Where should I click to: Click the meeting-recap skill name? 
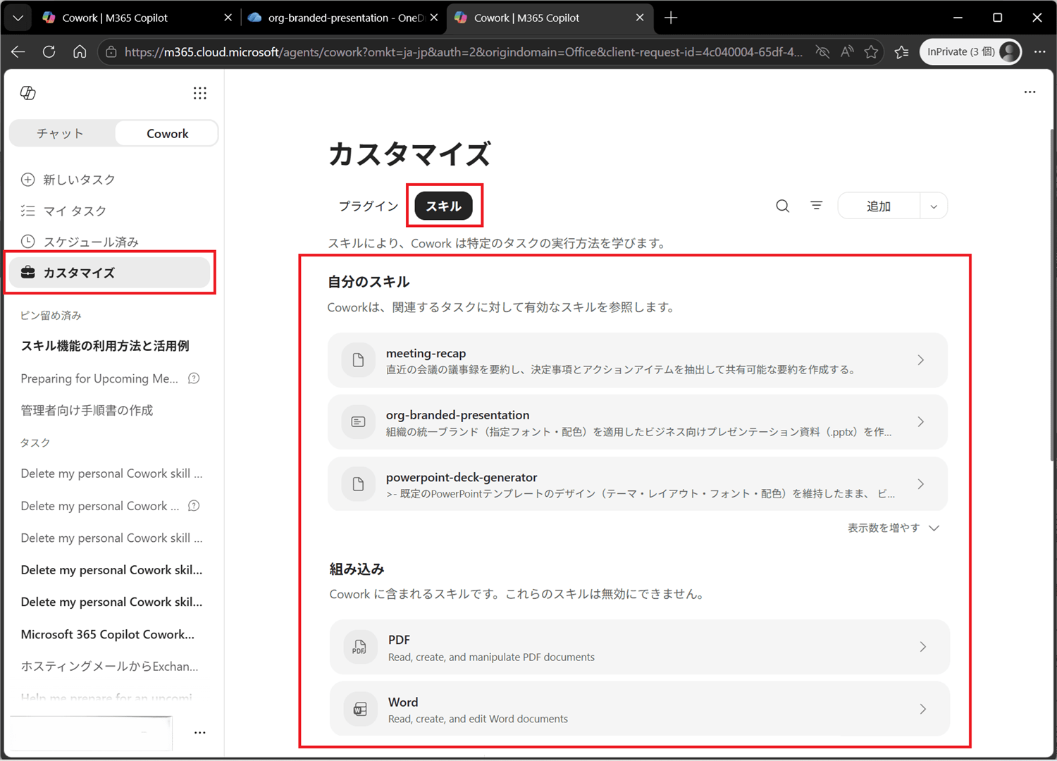[x=426, y=353]
